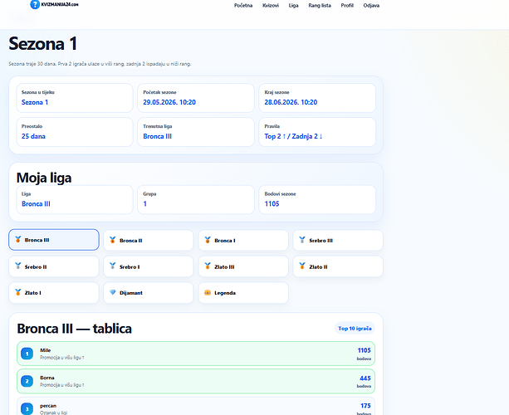The width and height of the screenshot is (509, 415).
Task: Open the Kvizovi menu item
Action: (x=271, y=5)
